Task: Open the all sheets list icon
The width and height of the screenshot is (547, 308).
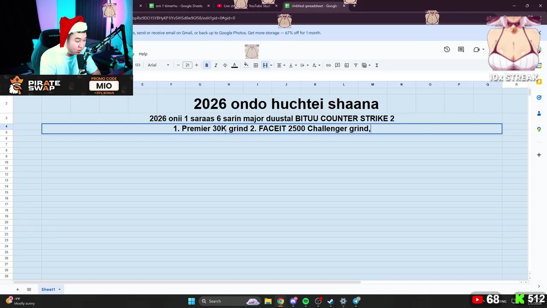Action: (x=29, y=290)
